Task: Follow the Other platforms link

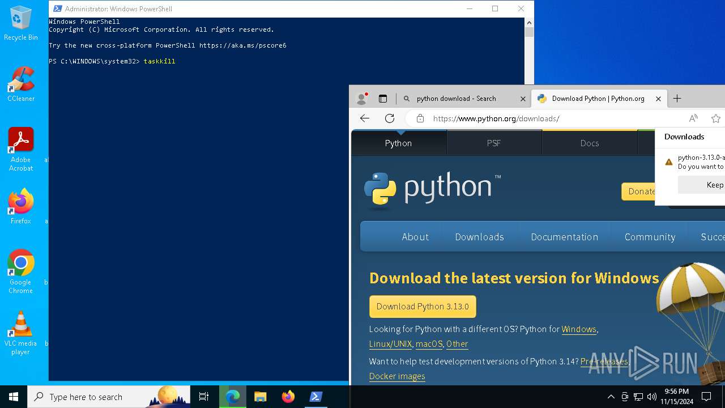Action: coord(457,344)
